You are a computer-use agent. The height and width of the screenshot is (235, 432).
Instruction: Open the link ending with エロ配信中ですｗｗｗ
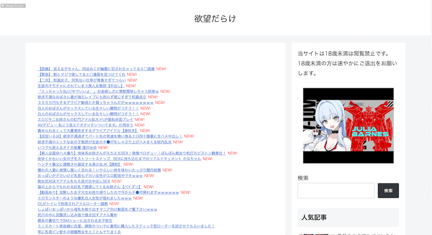point(90,175)
